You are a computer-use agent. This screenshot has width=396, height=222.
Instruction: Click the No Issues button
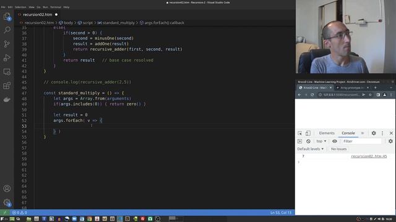point(338,149)
